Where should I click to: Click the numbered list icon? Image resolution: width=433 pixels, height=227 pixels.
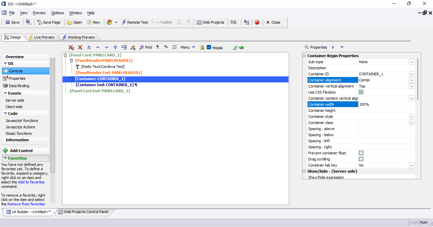pyautogui.click(x=175, y=47)
